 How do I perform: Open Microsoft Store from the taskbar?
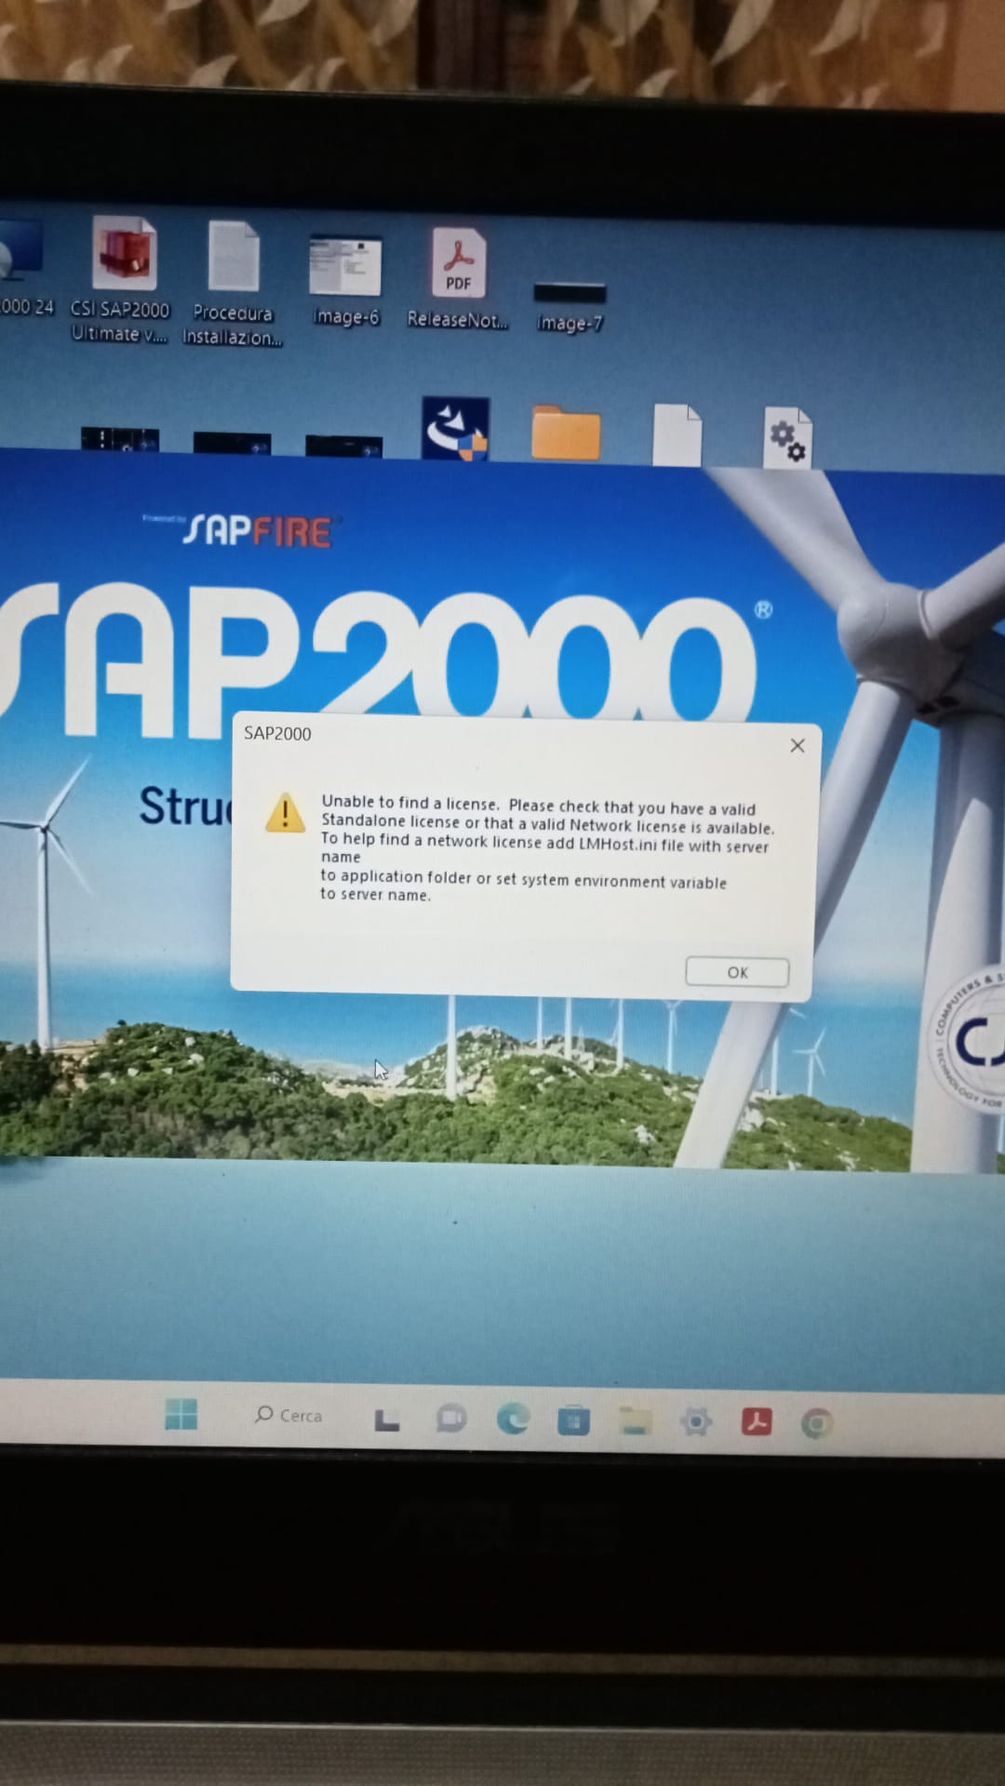click(573, 1420)
